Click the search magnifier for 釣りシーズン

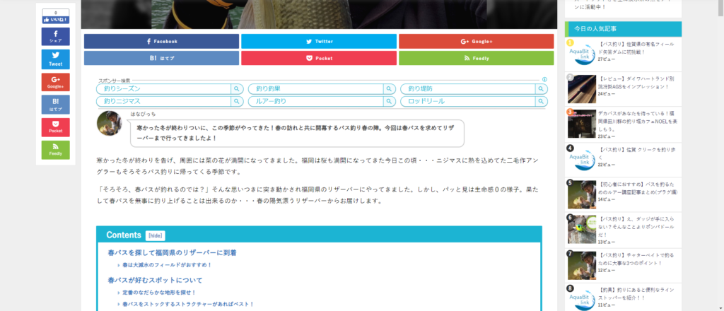(x=237, y=89)
